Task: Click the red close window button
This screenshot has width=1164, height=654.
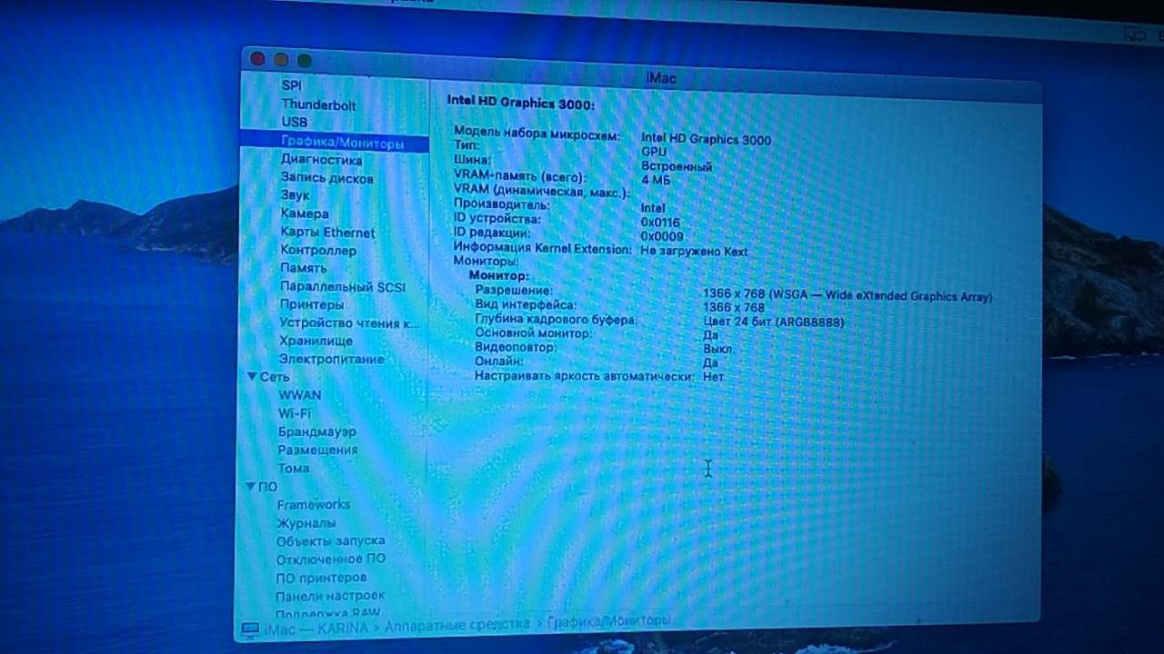Action: [x=257, y=58]
